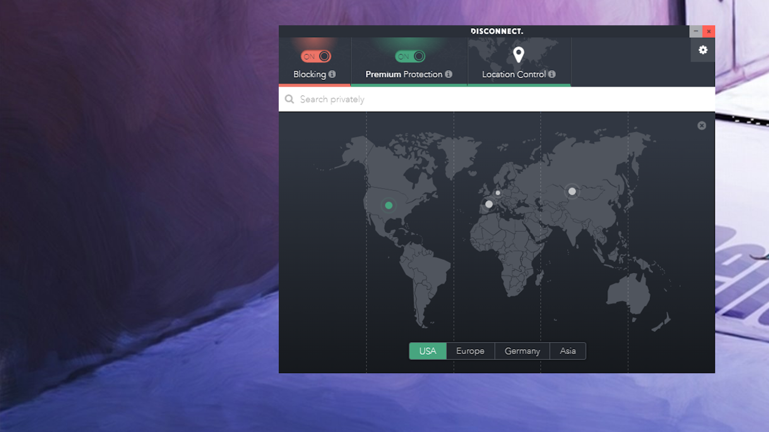Click the large Europe server dot near Spain
The width and height of the screenshot is (769, 432).
489,204
